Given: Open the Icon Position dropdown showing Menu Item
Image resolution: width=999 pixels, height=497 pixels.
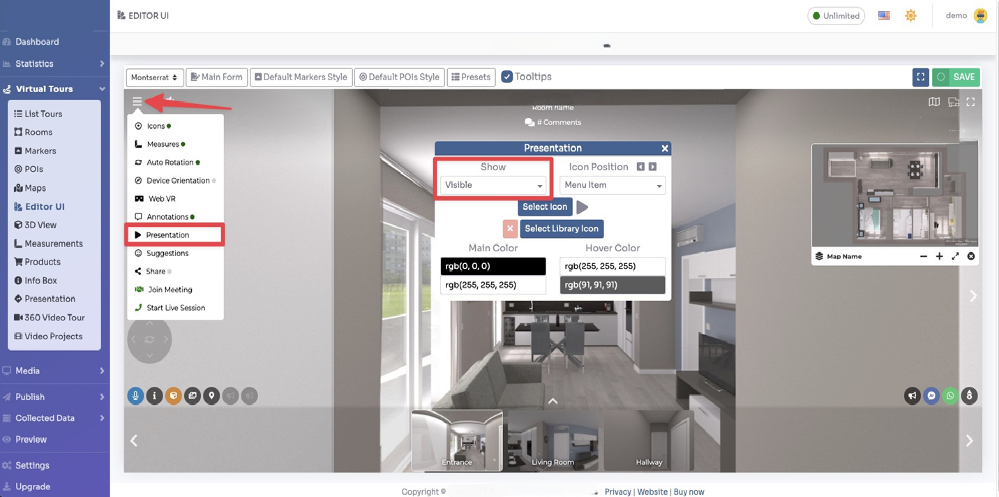Looking at the screenshot, I should 612,185.
